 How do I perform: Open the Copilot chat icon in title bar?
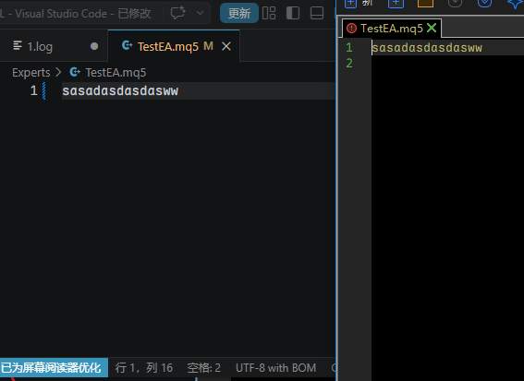click(177, 13)
